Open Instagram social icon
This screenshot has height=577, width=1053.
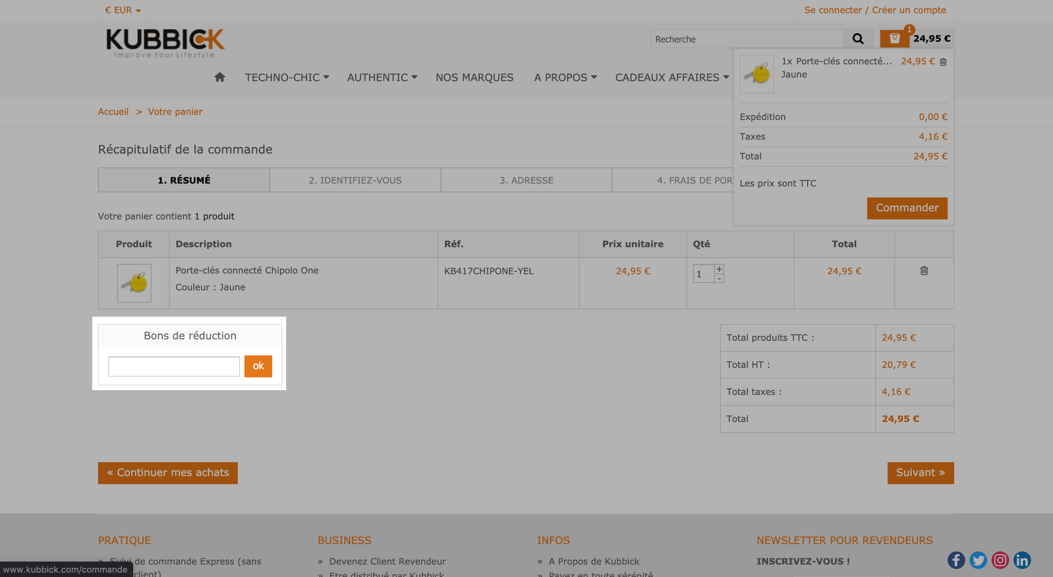coord(1000,560)
